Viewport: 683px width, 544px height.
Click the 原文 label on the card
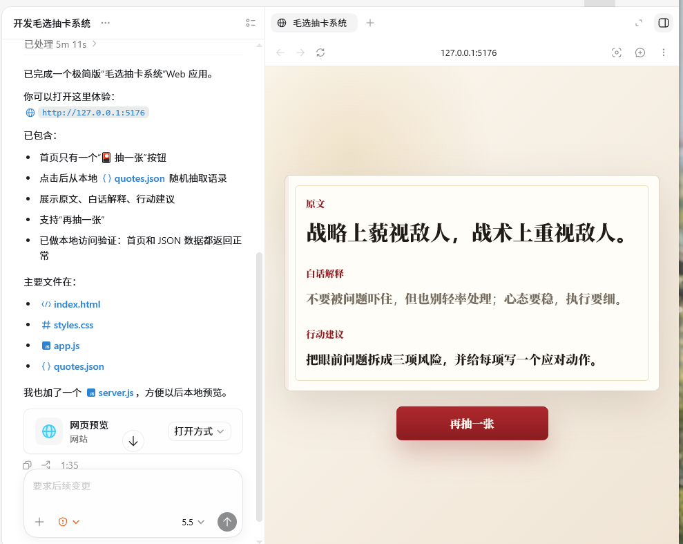click(316, 204)
